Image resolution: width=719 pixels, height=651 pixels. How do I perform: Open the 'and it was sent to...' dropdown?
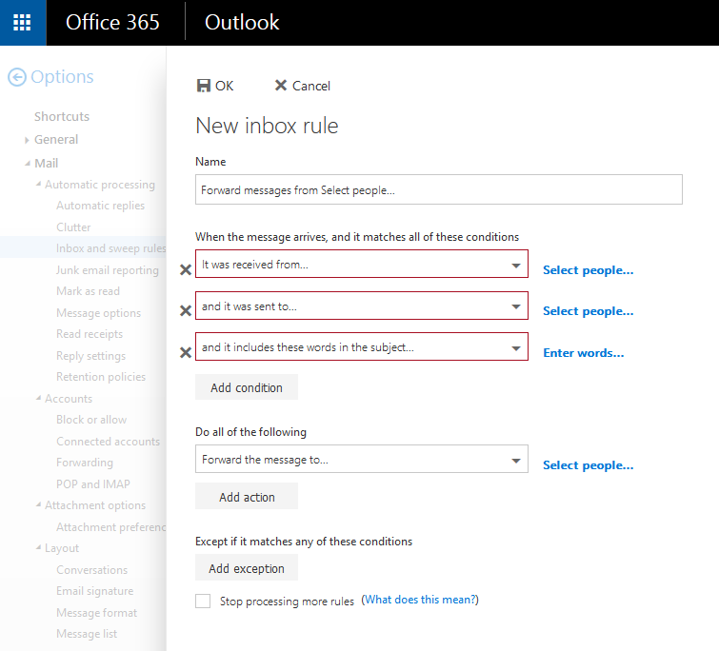[361, 306]
